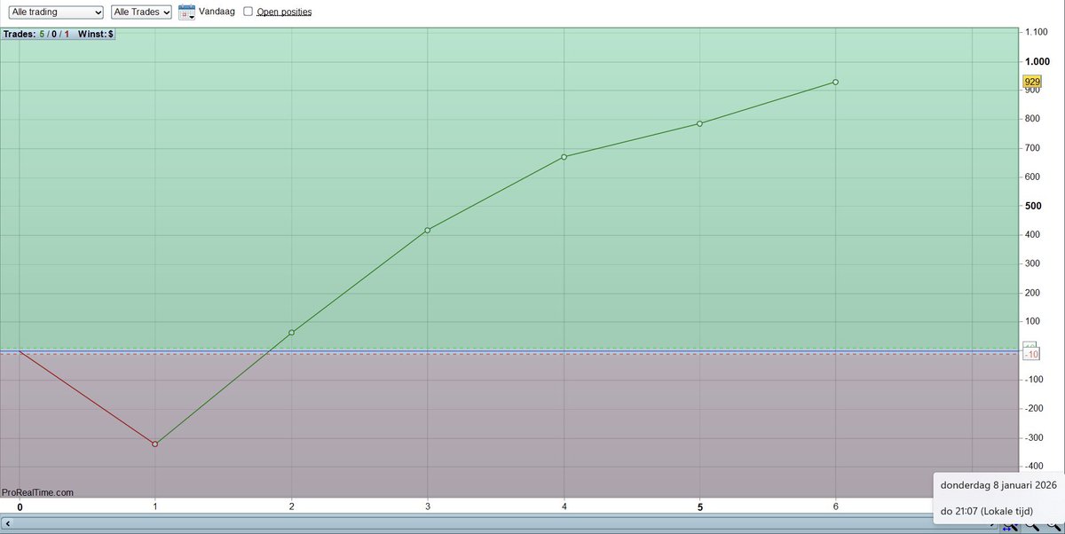Click the fit-chart zoom icon with blue arrows
The image size is (1065, 534).
(x=1010, y=527)
